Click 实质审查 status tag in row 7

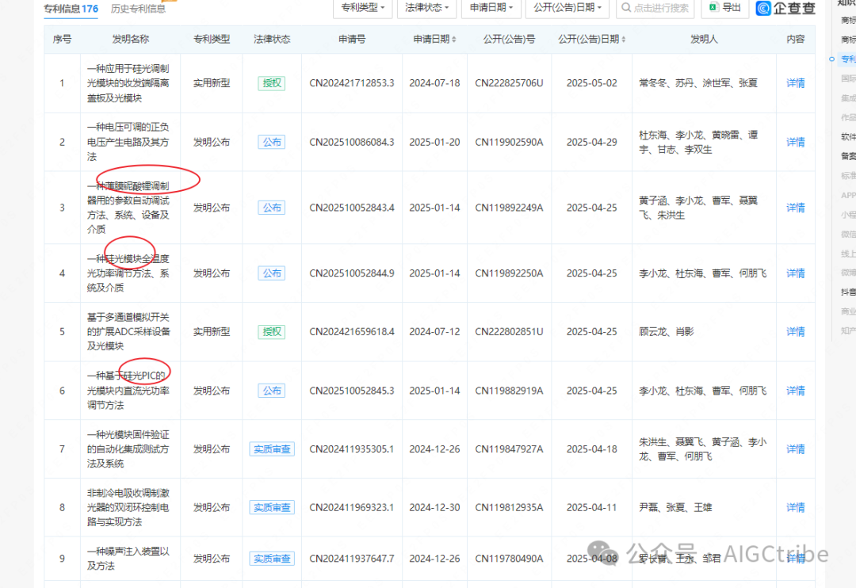pos(272,449)
